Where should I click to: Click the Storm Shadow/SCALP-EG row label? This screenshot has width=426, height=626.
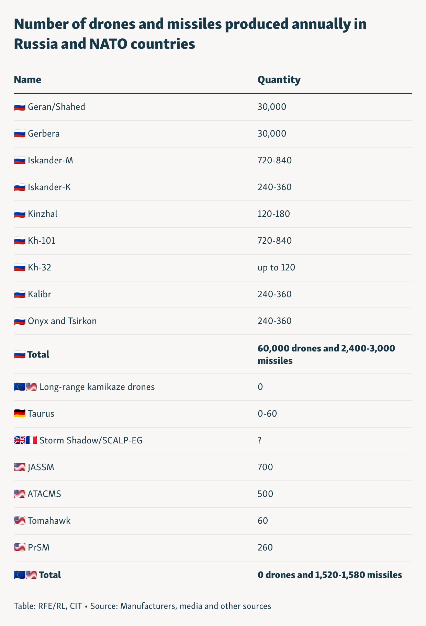[x=91, y=440]
